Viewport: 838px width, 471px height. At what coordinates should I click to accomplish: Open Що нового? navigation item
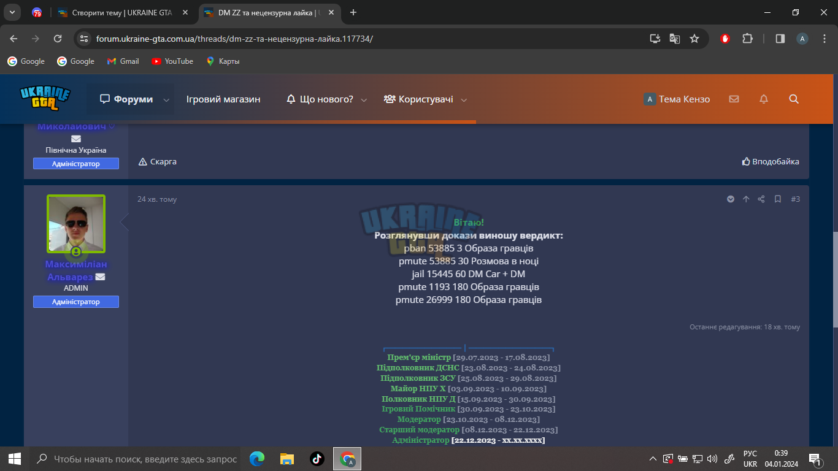[320, 99]
